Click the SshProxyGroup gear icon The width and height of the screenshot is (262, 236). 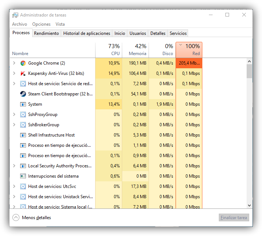tap(23, 115)
